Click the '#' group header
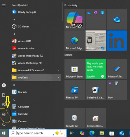This screenshot has height=137, width=130. click(x=14, y=20)
